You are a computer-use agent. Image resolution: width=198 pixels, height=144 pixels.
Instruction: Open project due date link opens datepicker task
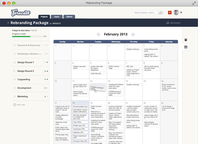[98, 68]
